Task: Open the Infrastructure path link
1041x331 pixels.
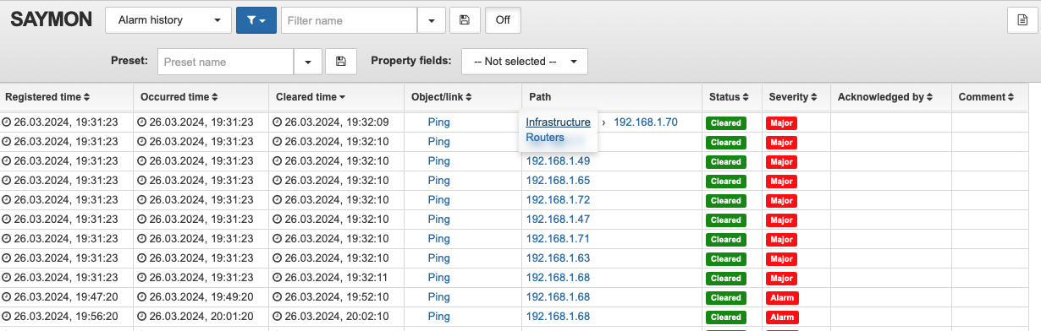Action: 558,122
